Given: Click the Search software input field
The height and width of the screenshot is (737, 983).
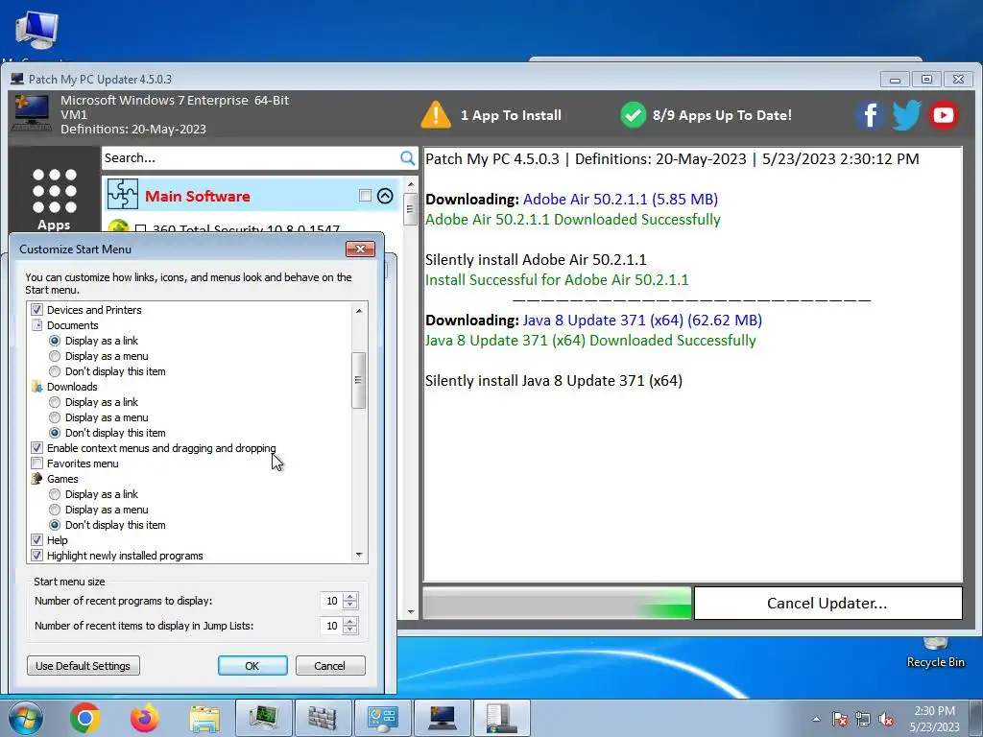Looking at the screenshot, I should [251, 158].
